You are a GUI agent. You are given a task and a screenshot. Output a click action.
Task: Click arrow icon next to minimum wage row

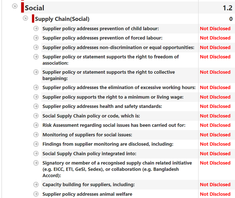click(x=36, y=97)
